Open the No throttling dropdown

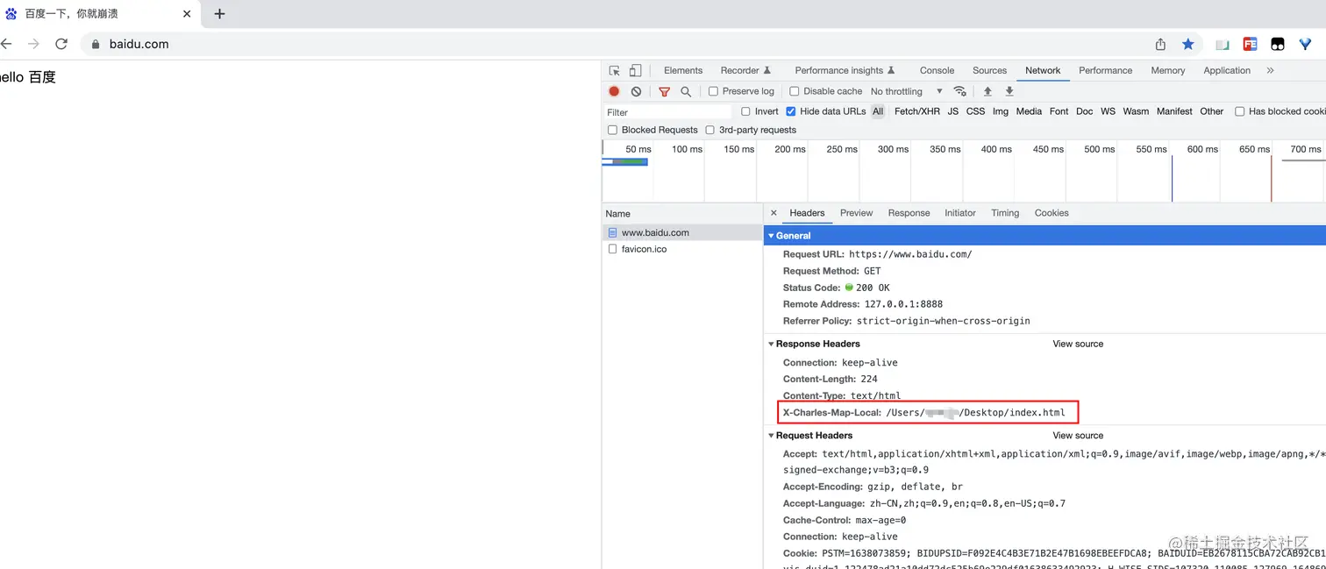click(906, 91)
